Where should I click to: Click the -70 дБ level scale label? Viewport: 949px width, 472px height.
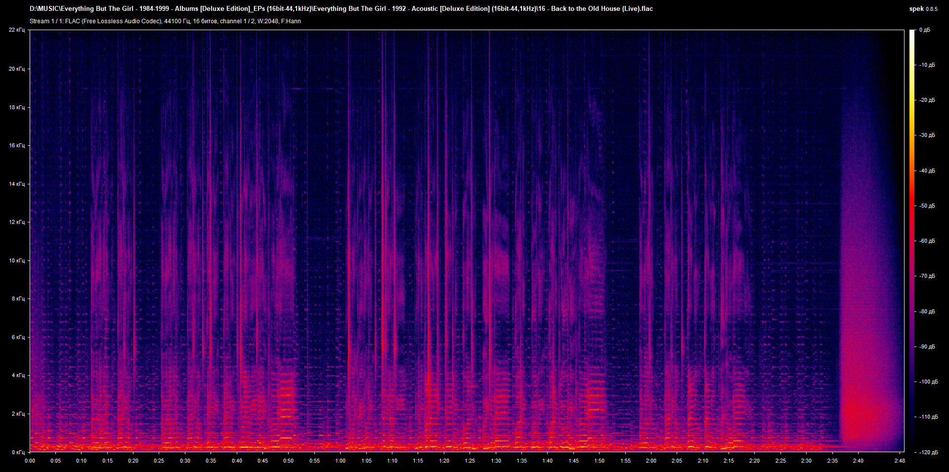927,276
